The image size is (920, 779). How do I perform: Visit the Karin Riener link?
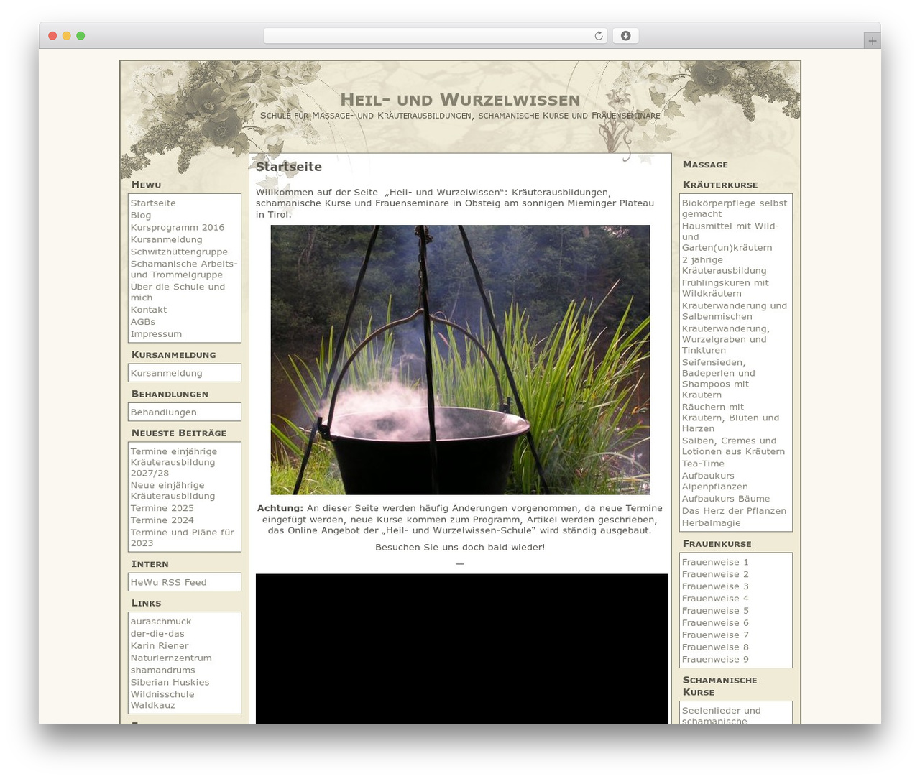pyautogui.click(x=160, y=646)
